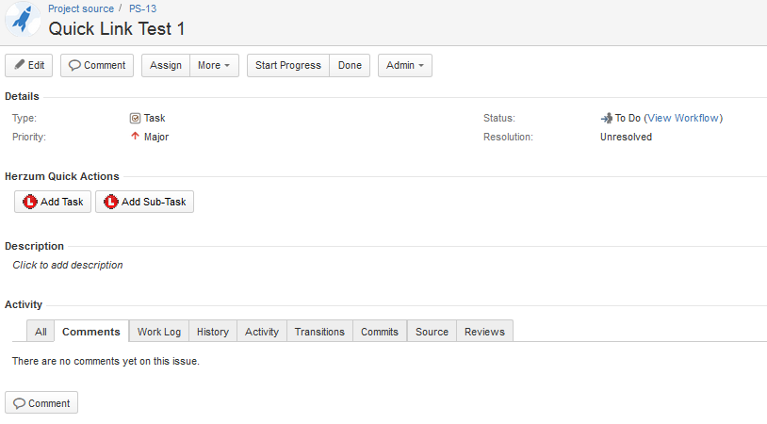Click the bottom Comment button
The width and height of the screenshot is (767, 424).
(41, 403)
